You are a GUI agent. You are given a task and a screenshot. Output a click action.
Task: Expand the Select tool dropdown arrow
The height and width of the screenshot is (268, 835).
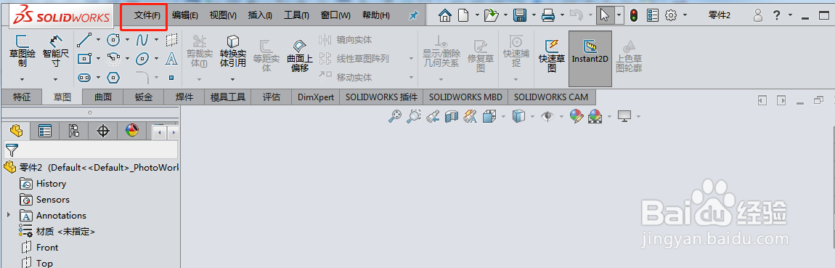coord(619,15)
